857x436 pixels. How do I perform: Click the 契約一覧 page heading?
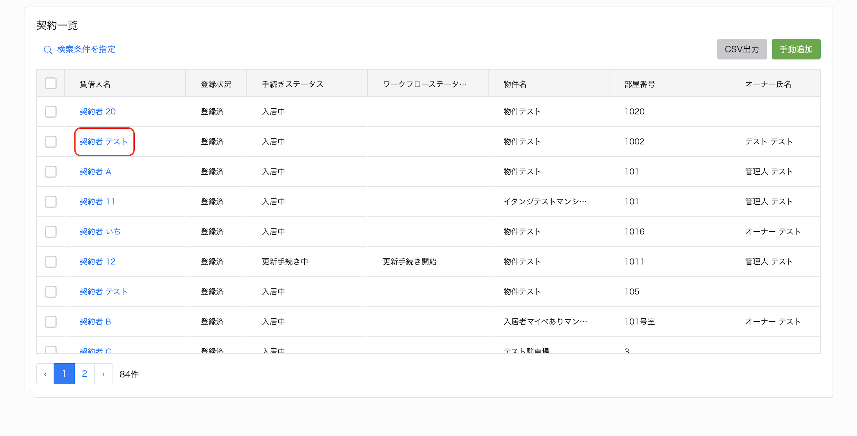pos(57,25)
